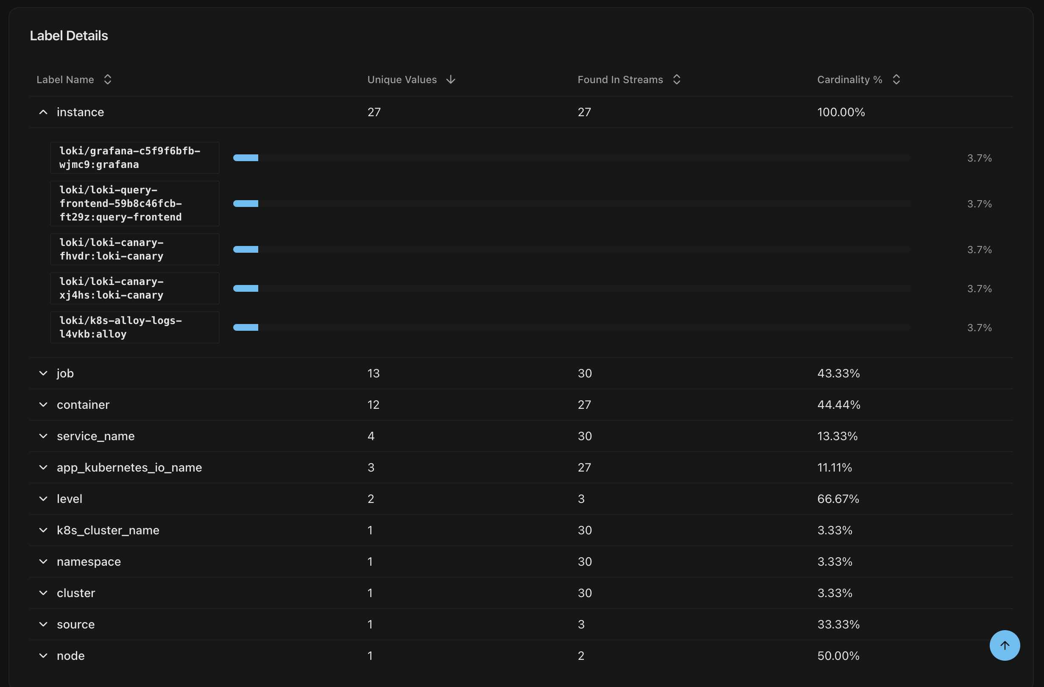Expand the container label details

point(43,405)
